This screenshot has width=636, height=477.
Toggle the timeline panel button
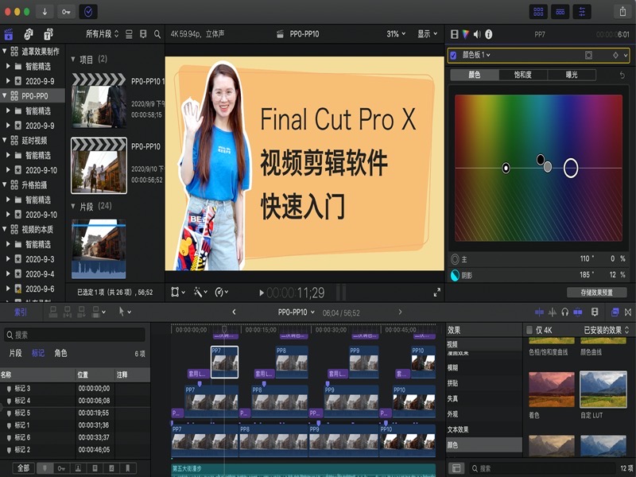tap(560, 12)
